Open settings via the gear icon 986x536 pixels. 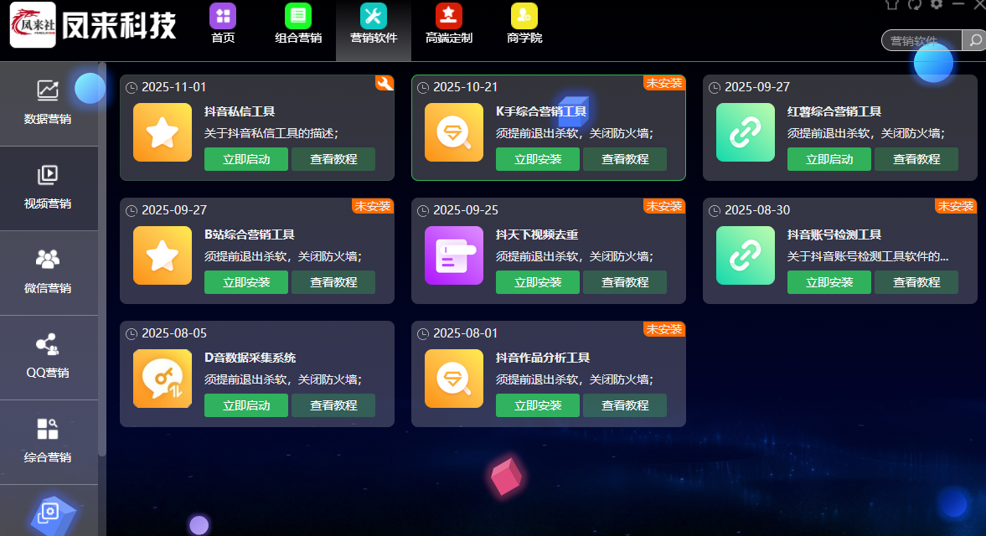936,7
